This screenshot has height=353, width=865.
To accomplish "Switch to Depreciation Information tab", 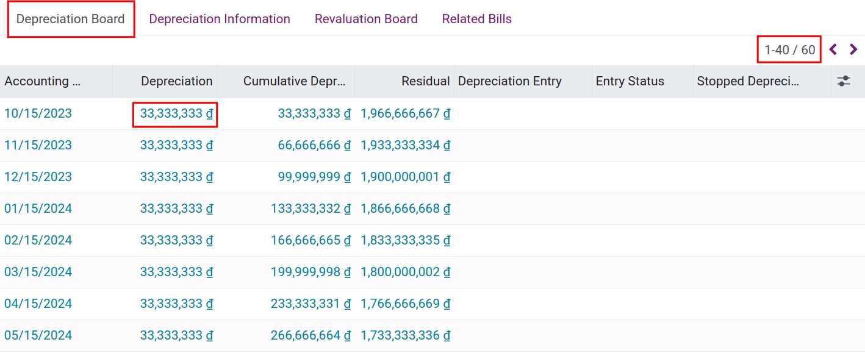I will [220, 19].
